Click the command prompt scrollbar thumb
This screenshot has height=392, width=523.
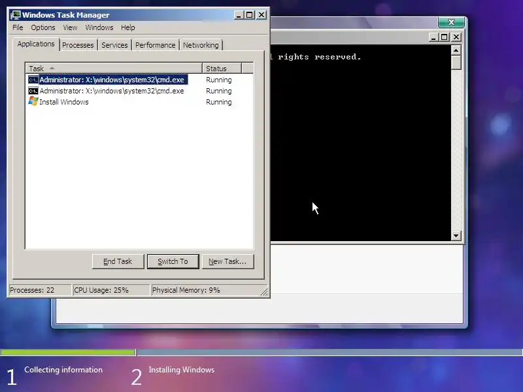point(456,63)
